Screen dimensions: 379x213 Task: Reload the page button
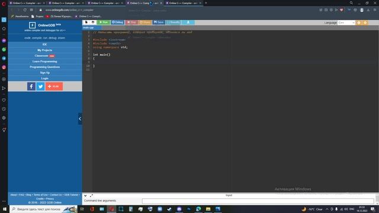[25, 10]
